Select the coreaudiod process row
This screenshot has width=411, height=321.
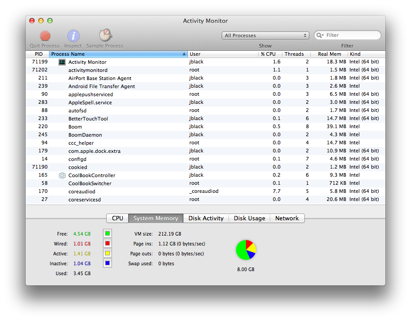pos(205,192)
